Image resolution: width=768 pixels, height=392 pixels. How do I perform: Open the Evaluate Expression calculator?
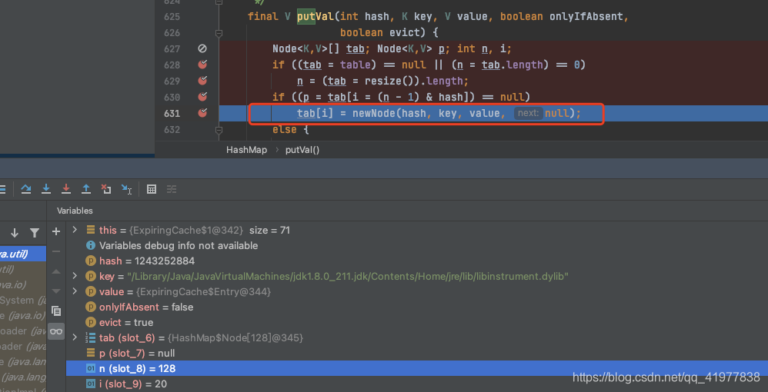coord(152,189)
